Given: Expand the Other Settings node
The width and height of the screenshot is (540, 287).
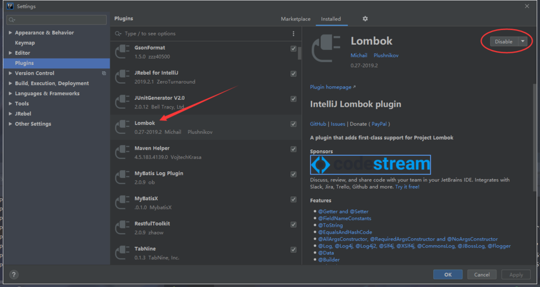Looking at the screenshot, I should click(10, 123).
